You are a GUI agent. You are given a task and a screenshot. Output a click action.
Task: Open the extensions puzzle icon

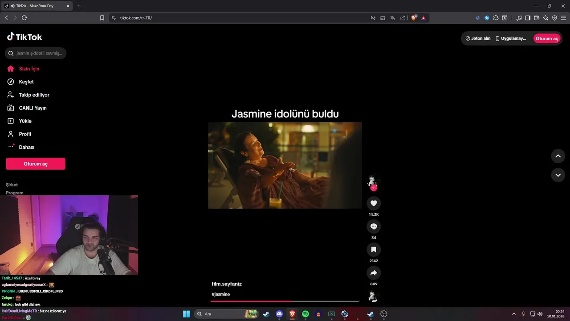click(496, 18)
